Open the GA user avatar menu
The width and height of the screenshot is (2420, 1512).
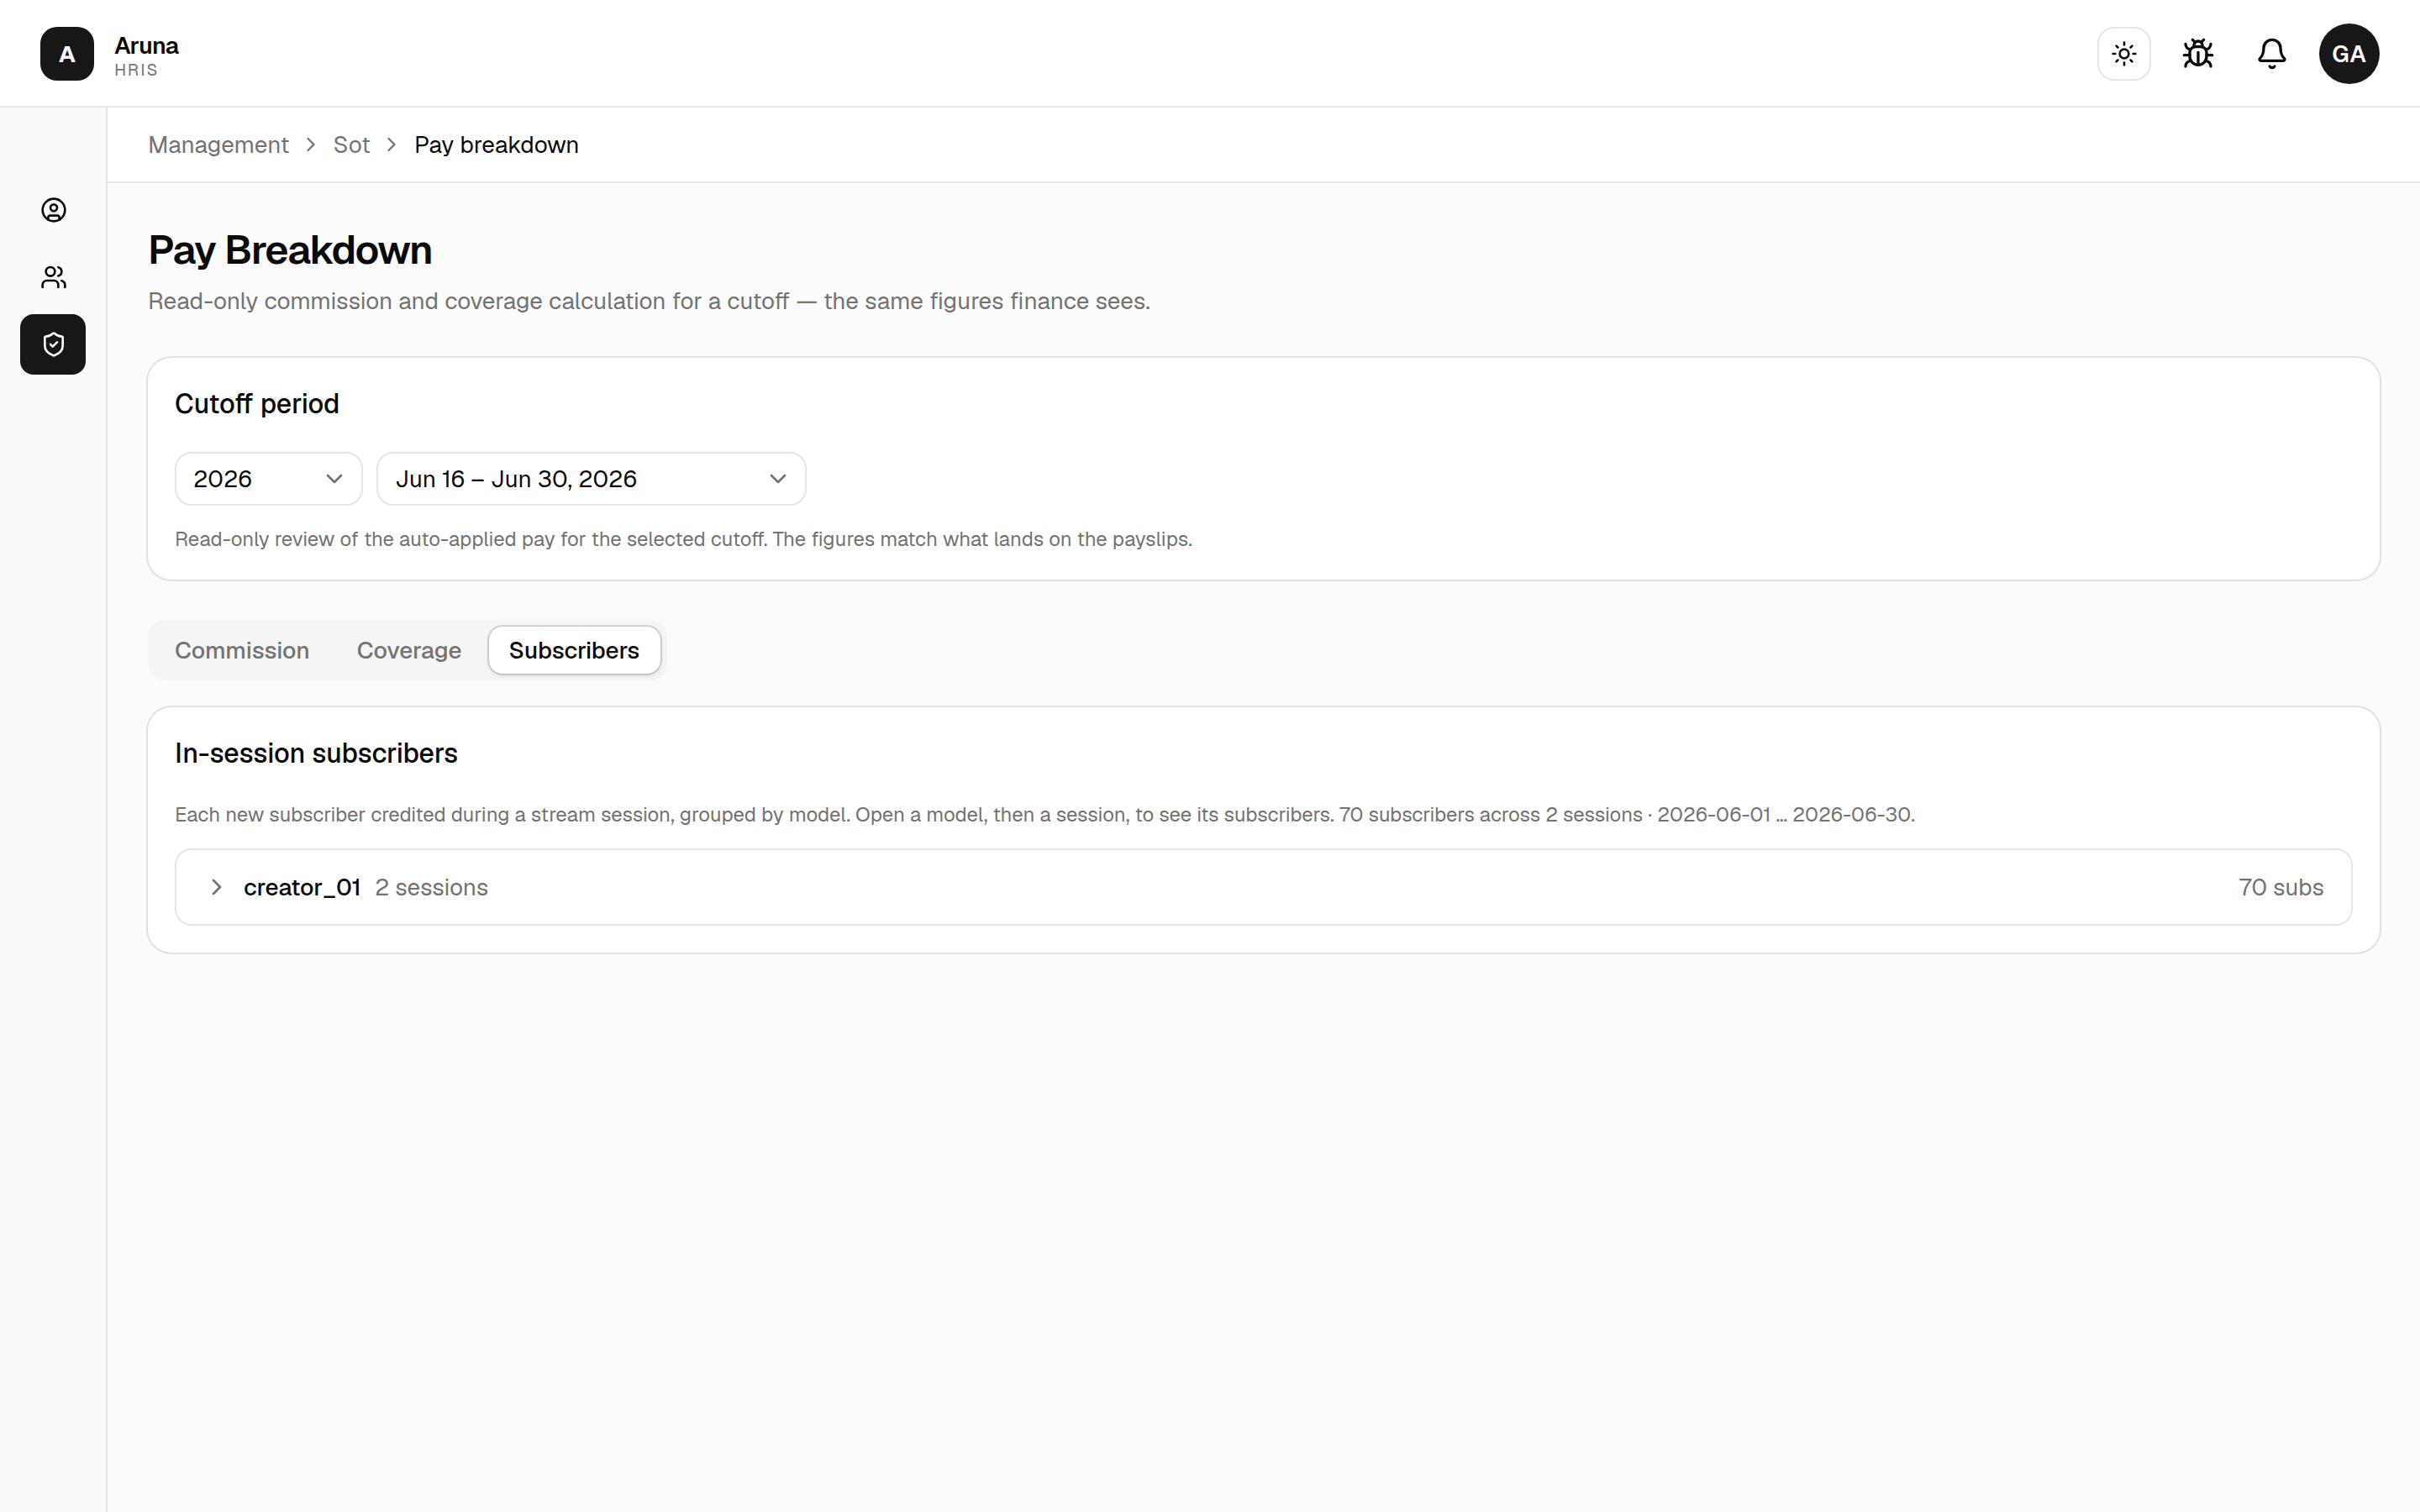[2349, 54]
